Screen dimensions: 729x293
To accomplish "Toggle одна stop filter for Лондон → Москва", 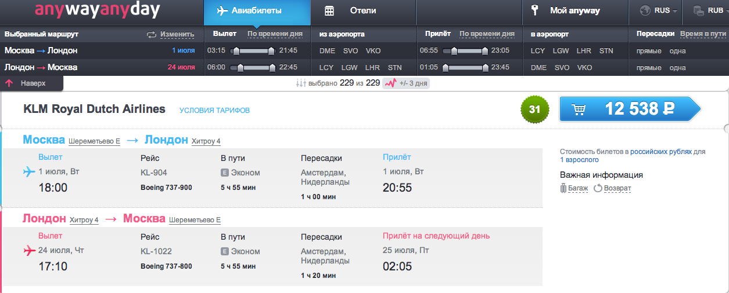I will click(x=677, y=68).
